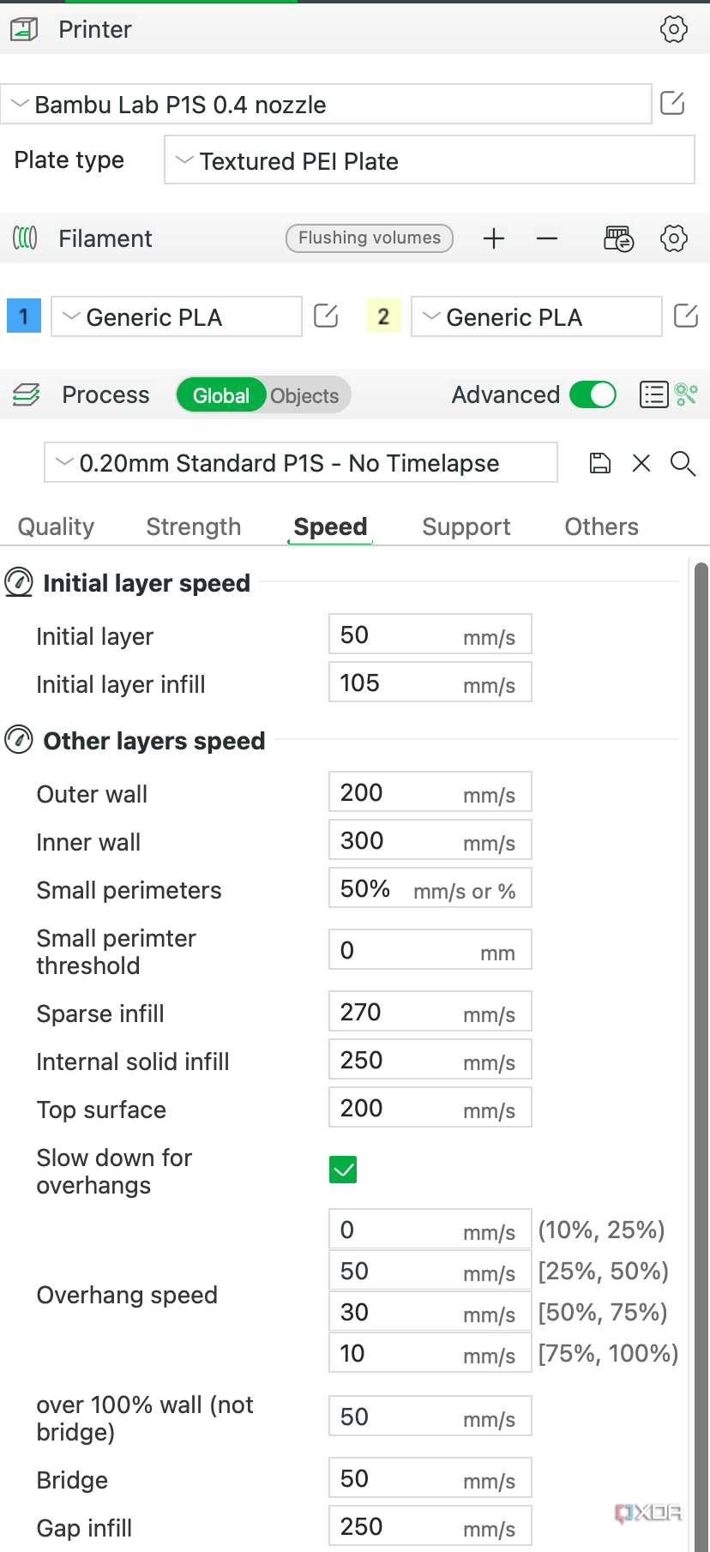The height and width of the screenshot is (1552, 710).
Task: Select the Speed tab
Action: pos(330,526)
